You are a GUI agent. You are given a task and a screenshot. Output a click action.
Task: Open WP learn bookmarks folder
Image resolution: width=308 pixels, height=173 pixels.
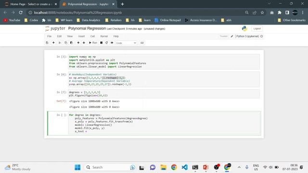click(64, 20)
